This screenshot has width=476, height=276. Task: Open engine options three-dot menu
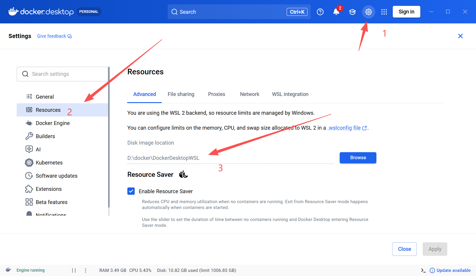pyautogui.click(x=86, y=270)
